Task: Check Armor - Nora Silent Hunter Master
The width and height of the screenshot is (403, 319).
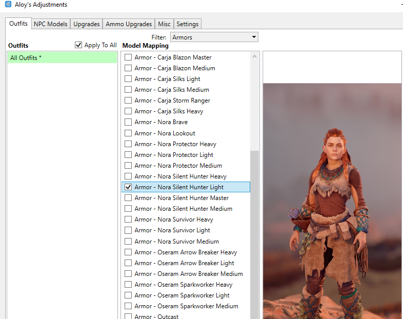Action: click(128, 197)
